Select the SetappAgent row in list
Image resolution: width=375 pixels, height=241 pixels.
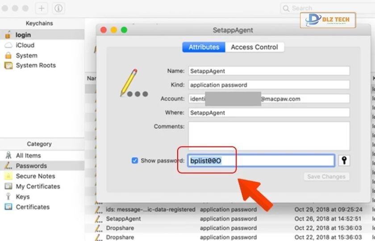(x=123, y=219)
